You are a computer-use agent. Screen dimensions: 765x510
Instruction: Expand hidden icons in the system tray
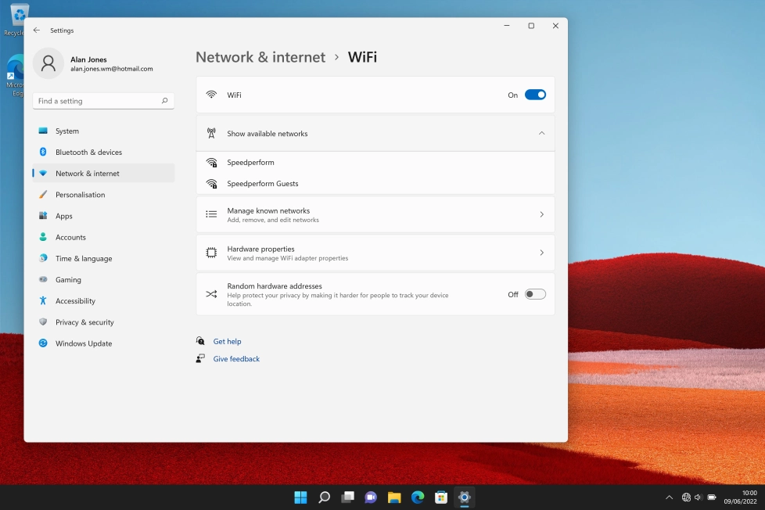[x=669, y=497]
